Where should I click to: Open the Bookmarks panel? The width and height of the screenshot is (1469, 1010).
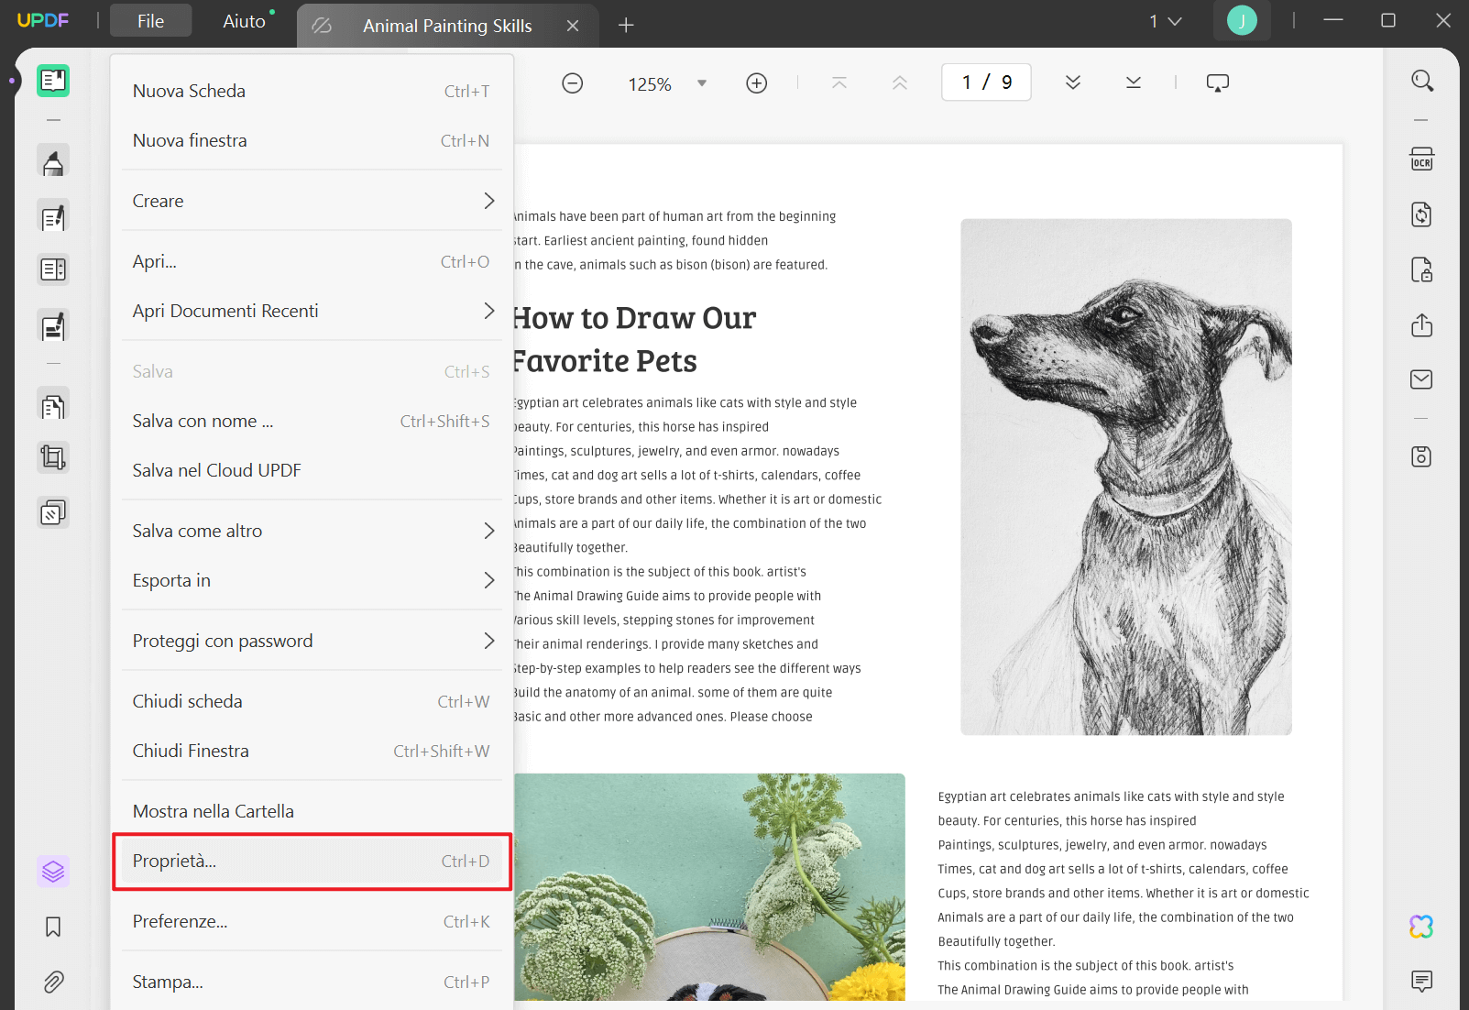53,927
